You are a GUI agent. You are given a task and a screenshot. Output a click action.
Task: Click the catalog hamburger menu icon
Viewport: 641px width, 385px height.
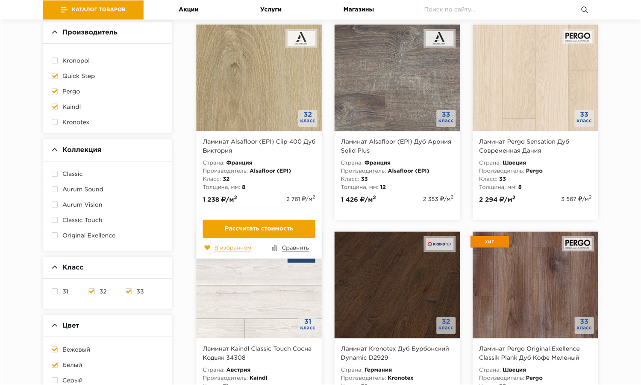tap(64, 10)
